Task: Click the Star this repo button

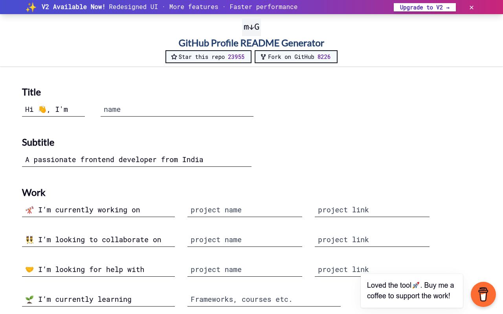Action: point(208,57)
